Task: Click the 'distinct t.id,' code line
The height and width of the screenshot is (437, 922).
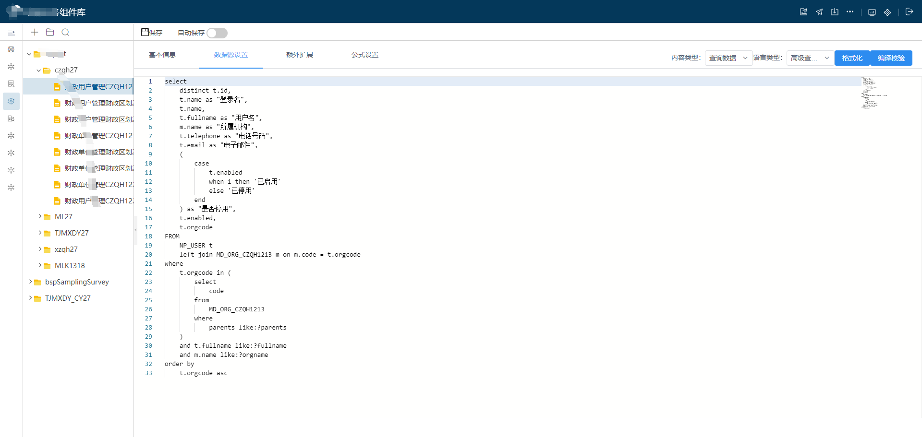Action: click(205, 91)
